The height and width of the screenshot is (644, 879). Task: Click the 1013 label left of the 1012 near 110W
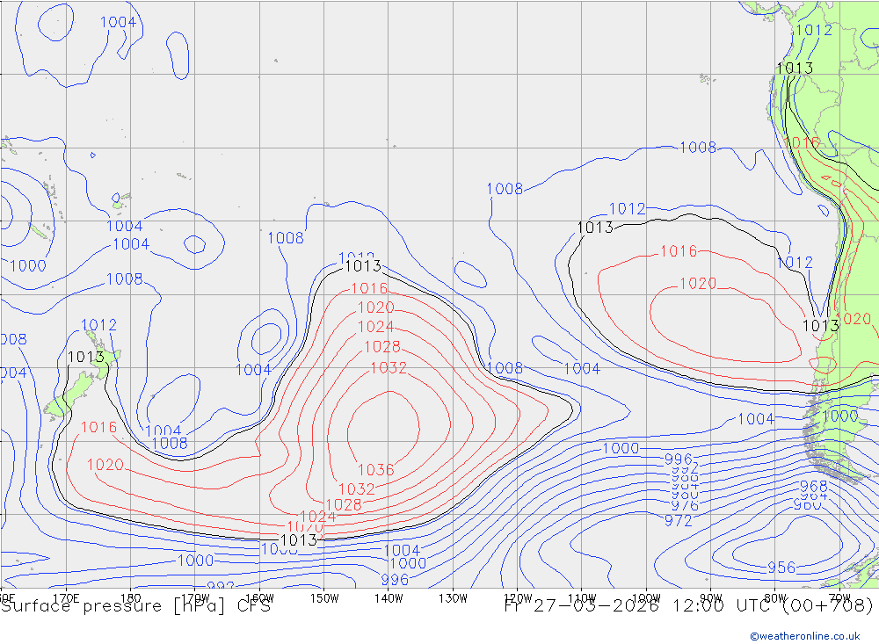coord(595,228)
